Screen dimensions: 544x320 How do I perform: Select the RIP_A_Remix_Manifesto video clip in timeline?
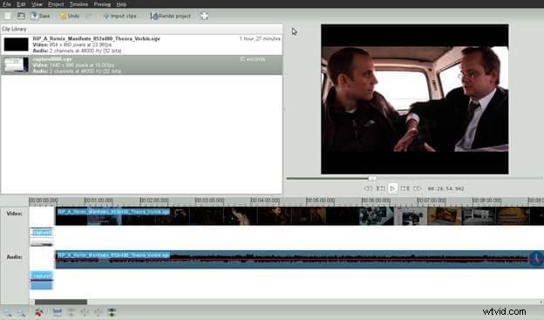click(299, 216)
